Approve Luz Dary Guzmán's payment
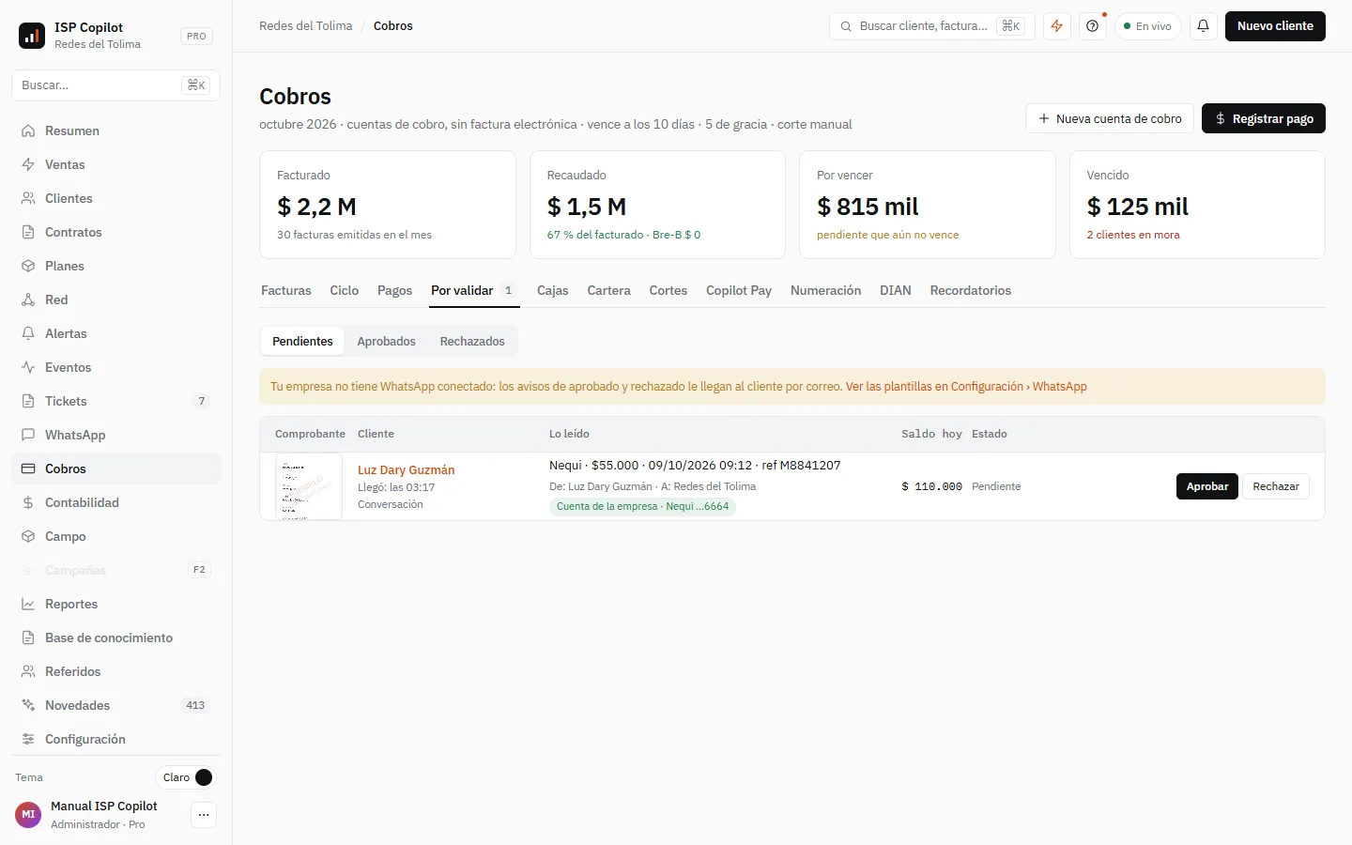The width and height of the screenshot is (1352, 845). pyautogui.click(x=1206, y=486)
